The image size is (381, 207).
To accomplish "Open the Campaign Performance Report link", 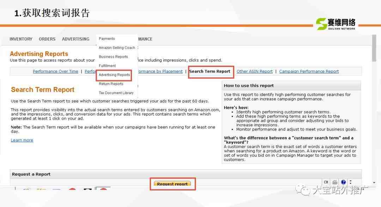I will pos(309,71).
